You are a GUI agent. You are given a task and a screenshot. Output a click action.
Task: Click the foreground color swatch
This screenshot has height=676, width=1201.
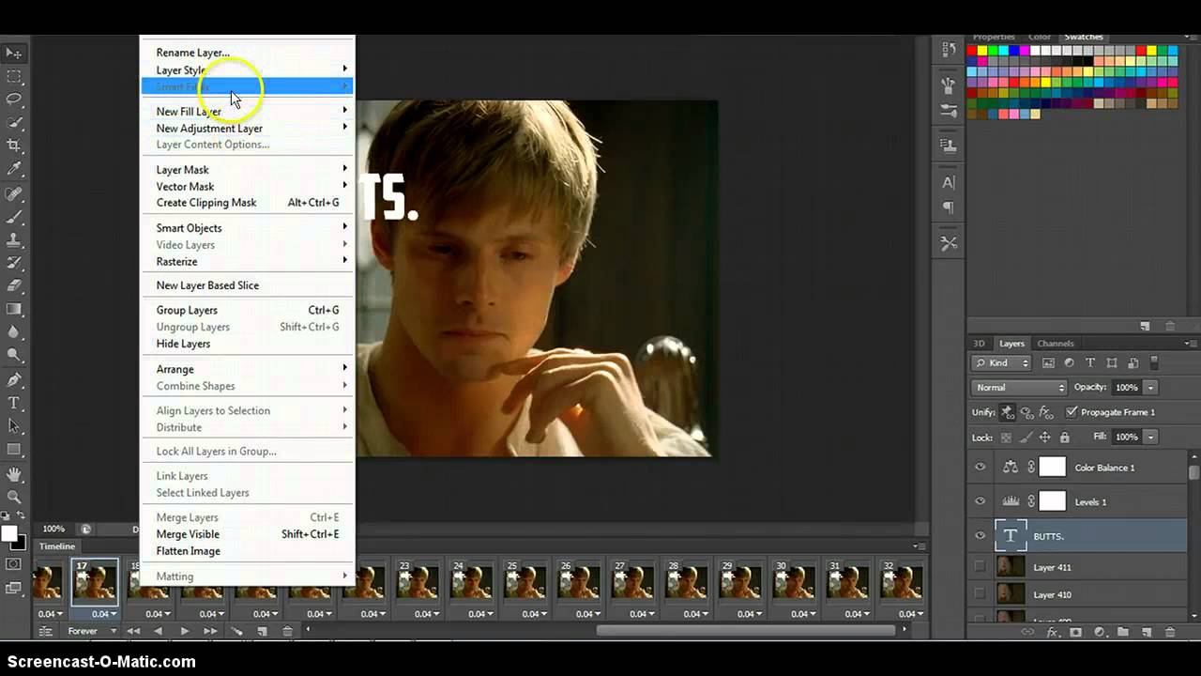pos(9,534)
